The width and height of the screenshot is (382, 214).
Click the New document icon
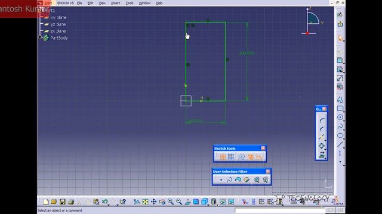point(46,202)
